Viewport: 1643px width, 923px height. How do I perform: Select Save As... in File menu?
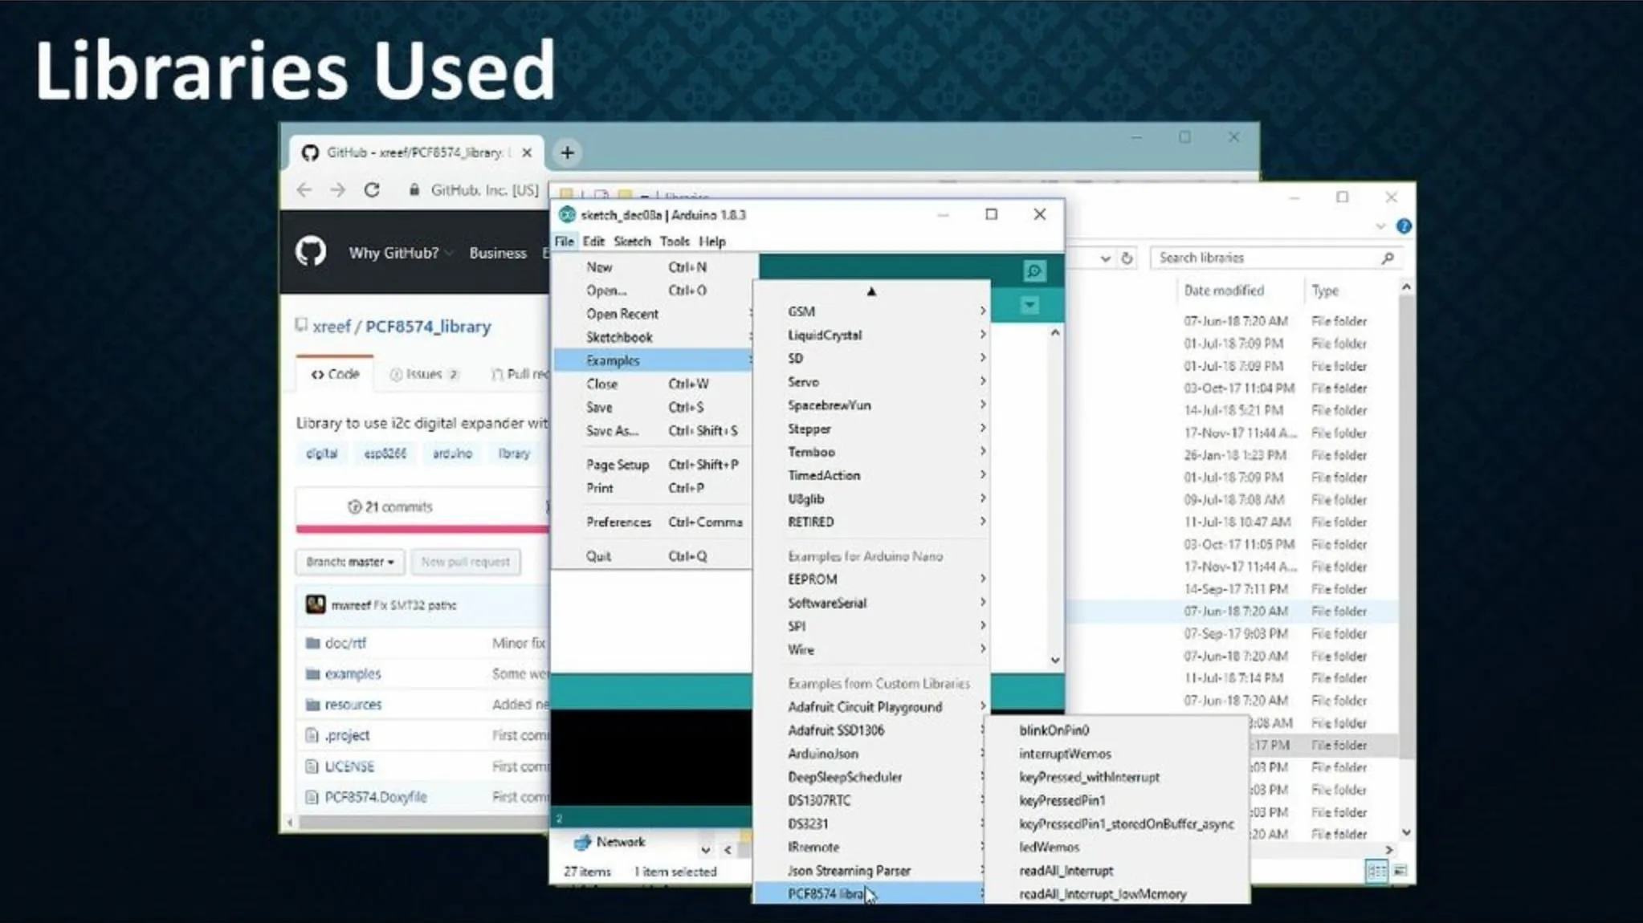[x=652, y=430]
